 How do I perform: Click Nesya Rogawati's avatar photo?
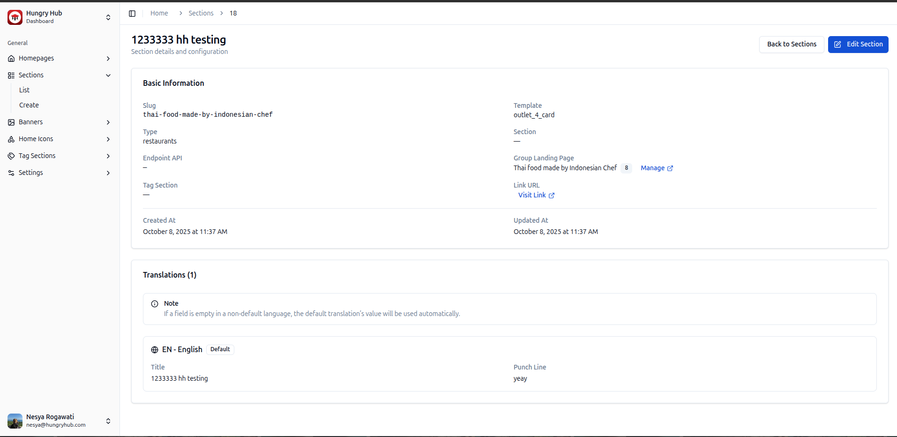(15, 421)
